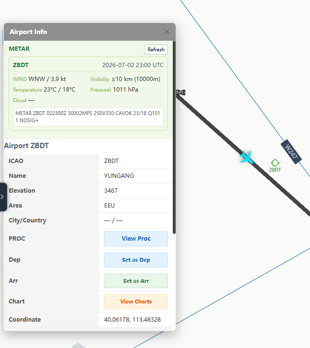Click the City/Country row label
The width and height of the screenshot is (310, 348).
tap(27, 220)
